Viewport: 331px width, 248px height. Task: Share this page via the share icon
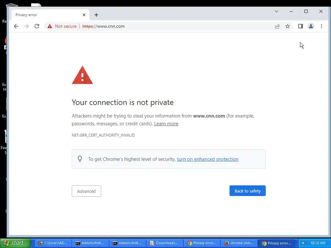[277, 26]
